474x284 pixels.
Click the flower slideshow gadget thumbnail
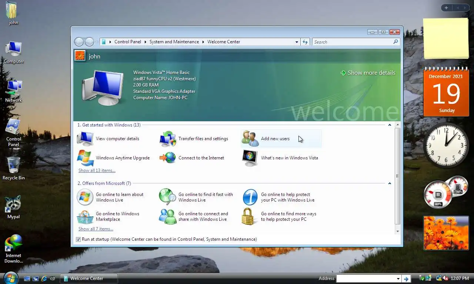pyautogui.click(x=446, y=233)
